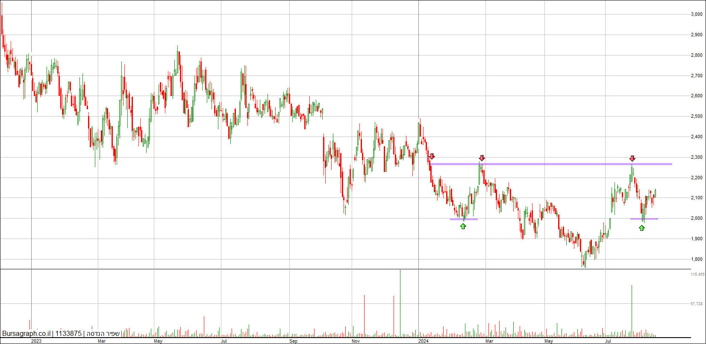The height and width of the screenshot is (344, 706).
Task: Click the 2,300 price axis label
Action: [x=697, y=157]
